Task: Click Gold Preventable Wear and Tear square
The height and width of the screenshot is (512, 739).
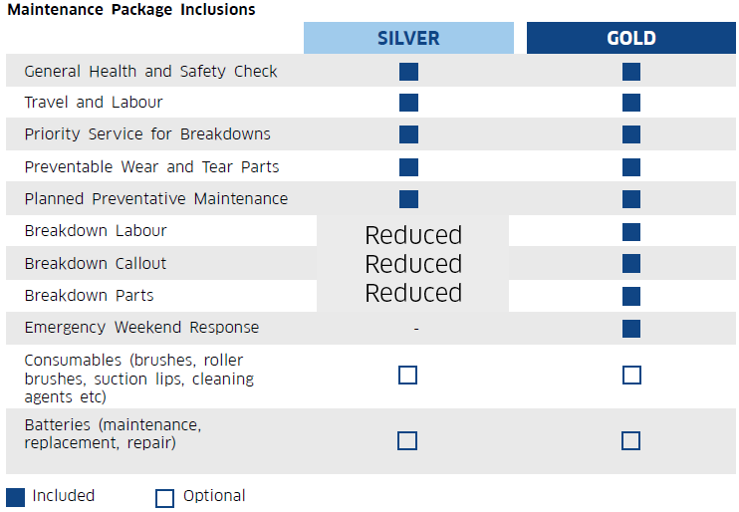Action: pos(631,167)
